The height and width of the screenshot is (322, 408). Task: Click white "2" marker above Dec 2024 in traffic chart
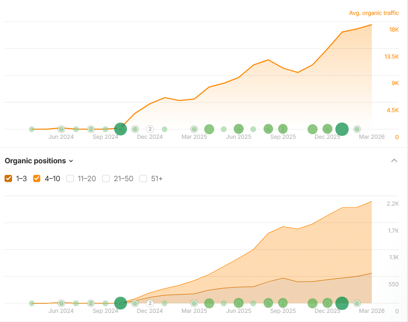tap(150, 129)
